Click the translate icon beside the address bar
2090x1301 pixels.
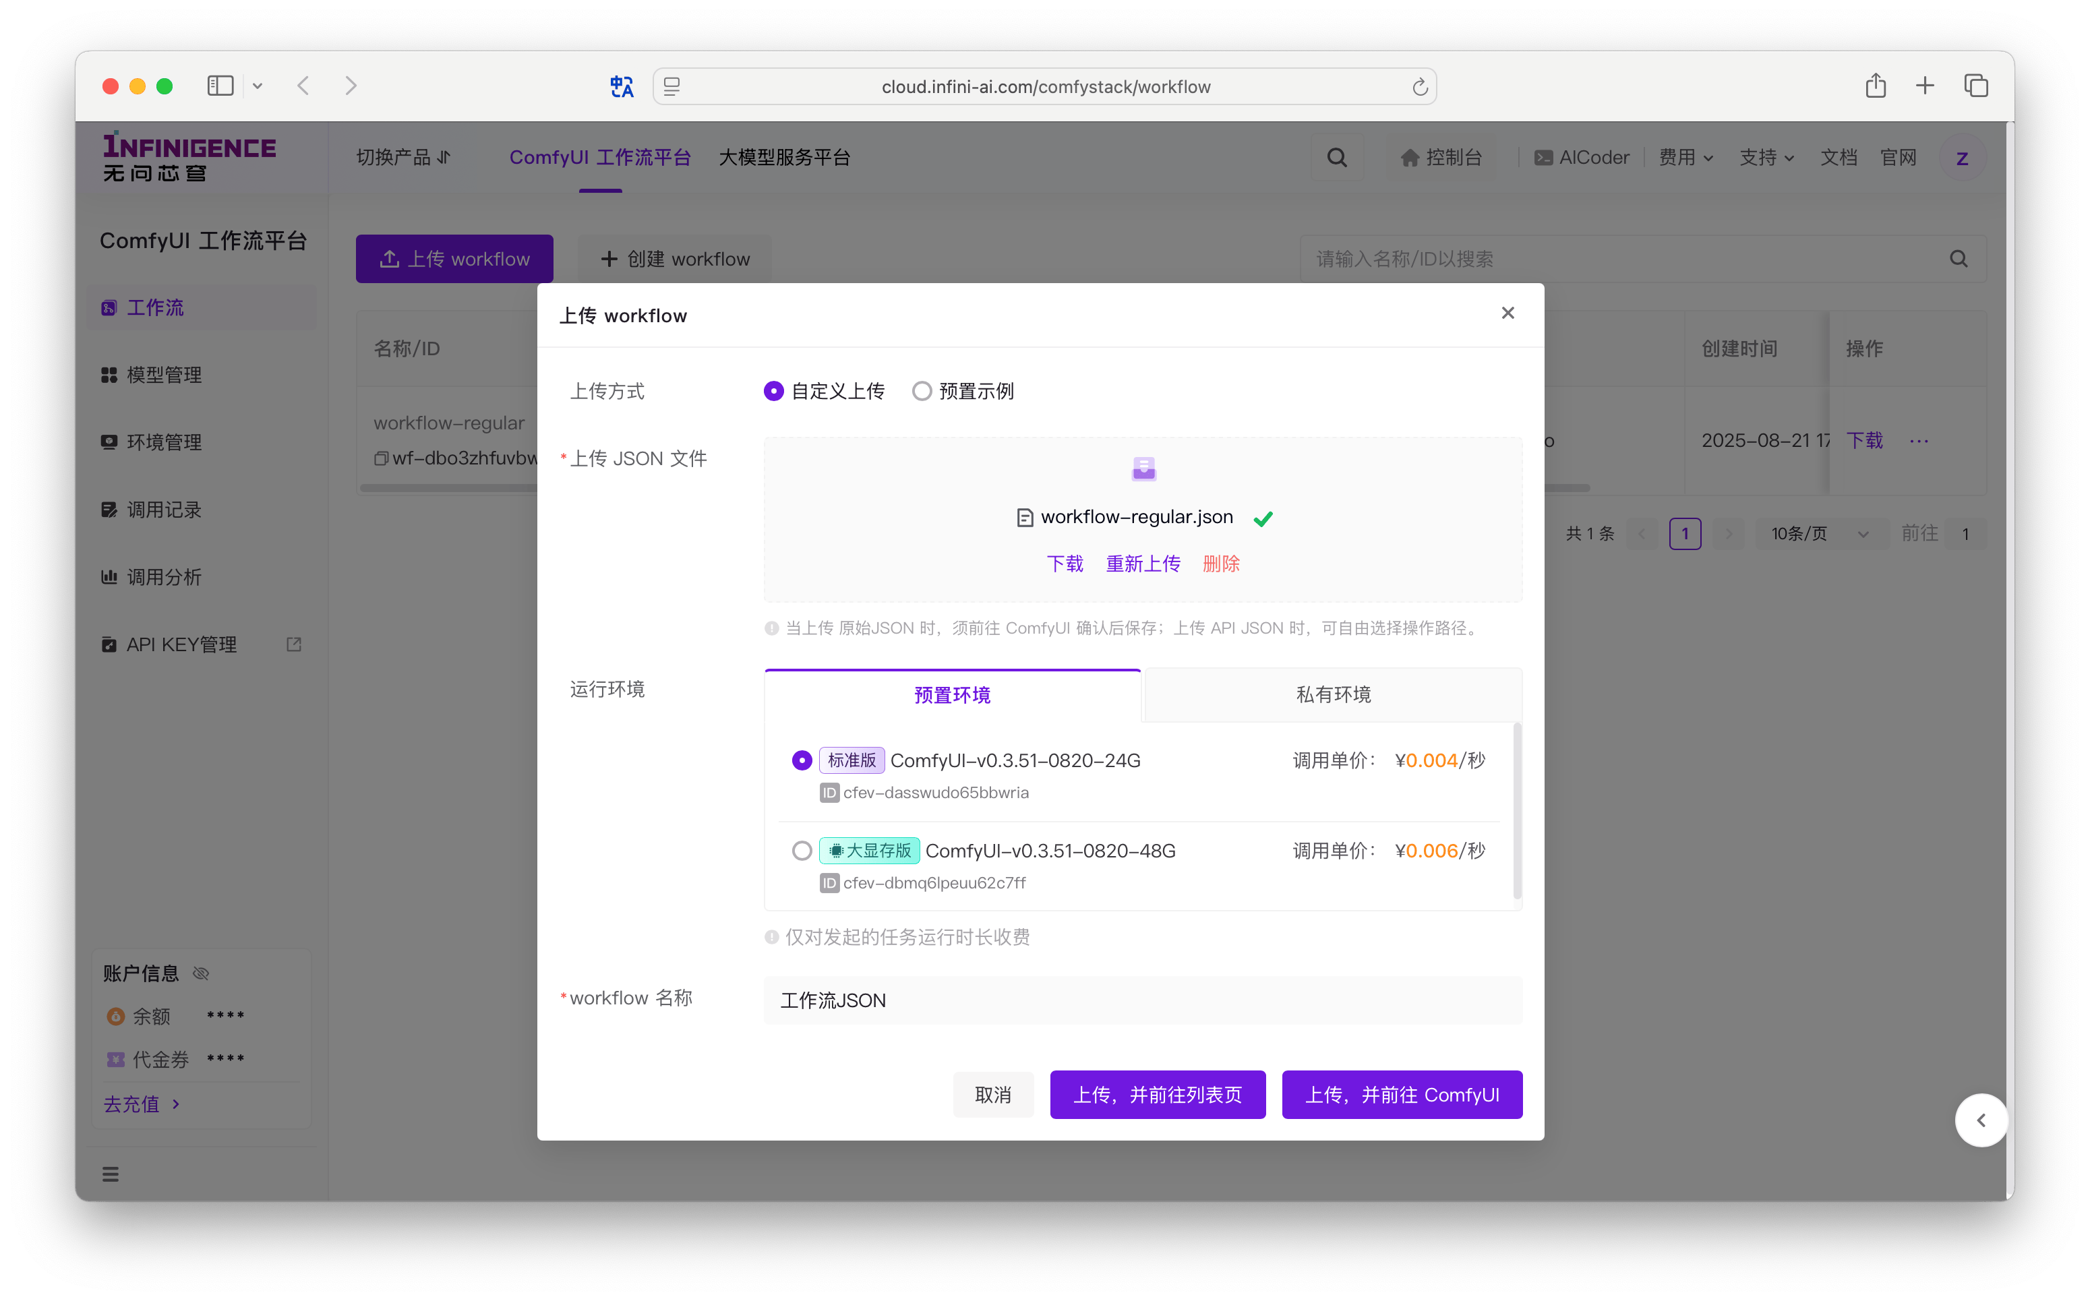tap(621, 86)
